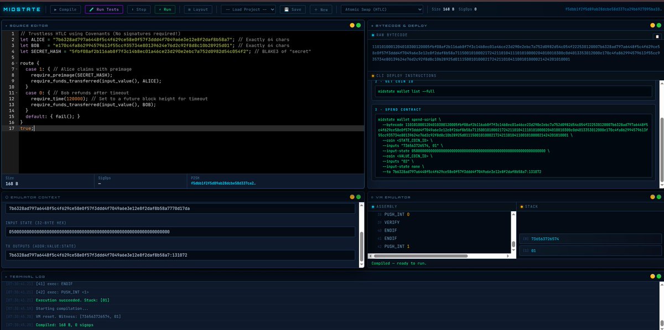This screenshot has width=664, height=330.
Task: Click the green dot on VM Emulator panel
Action: (x=658, y=197)
